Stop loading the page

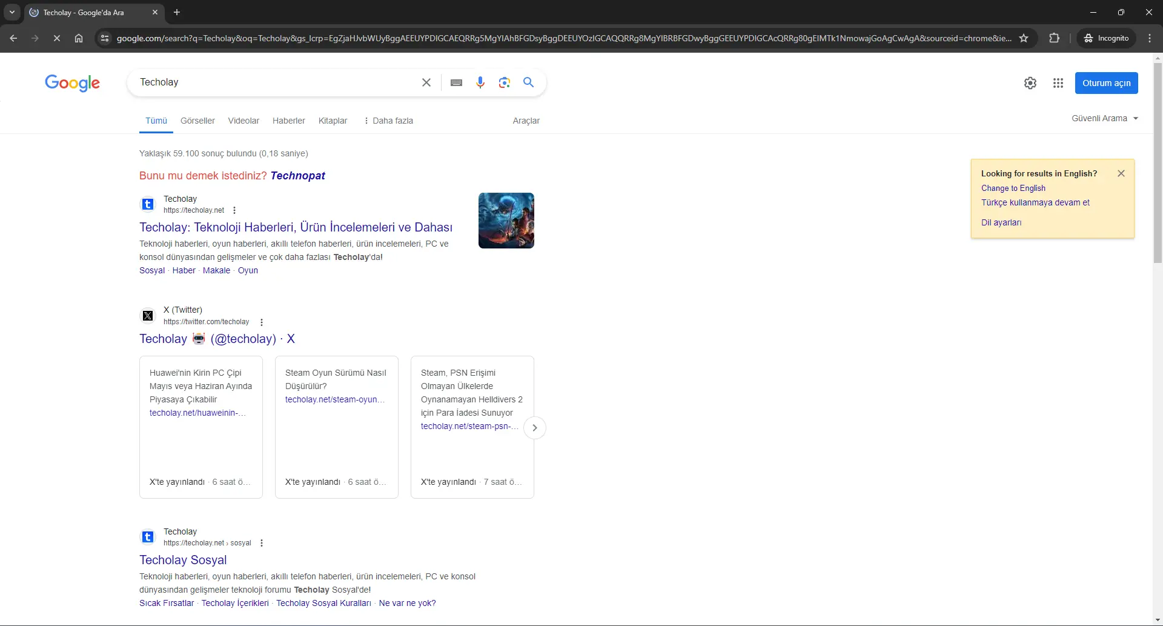click(x=57, y=38)
